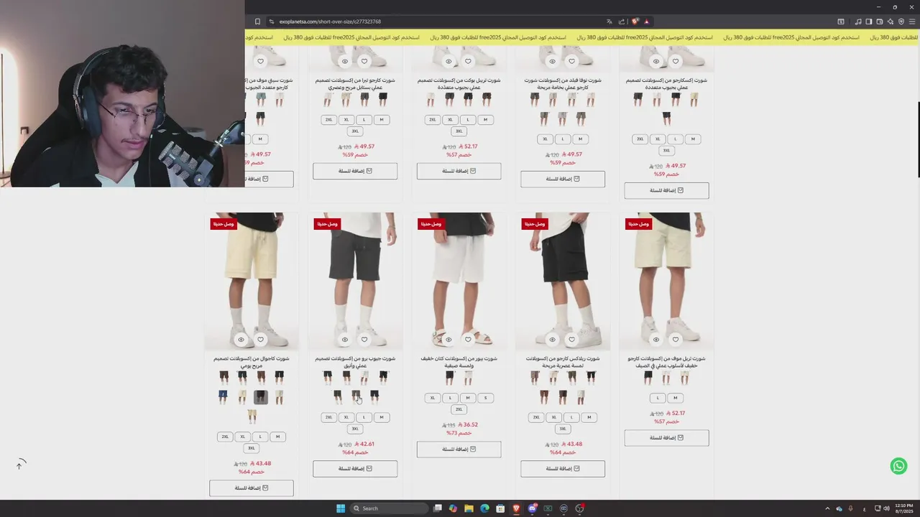Open the media control music note icon
Viewport: 920px width, 517px height.
(858, 22)
